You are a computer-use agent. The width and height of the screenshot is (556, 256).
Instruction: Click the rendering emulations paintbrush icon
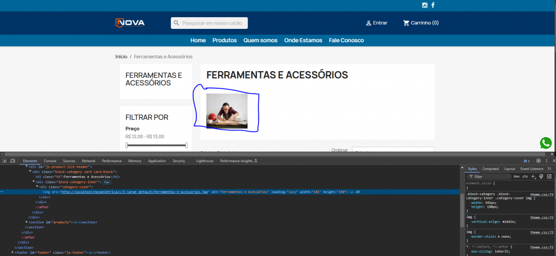(x=541, y=177)
